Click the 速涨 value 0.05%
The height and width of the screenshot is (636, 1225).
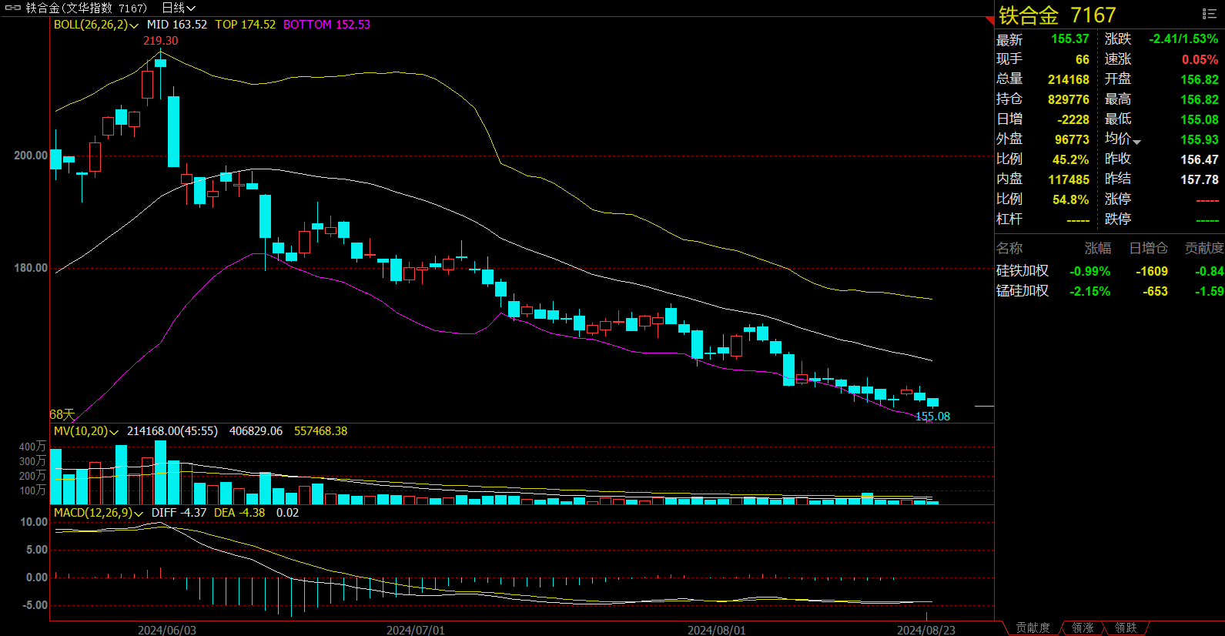click(1200, 59)
